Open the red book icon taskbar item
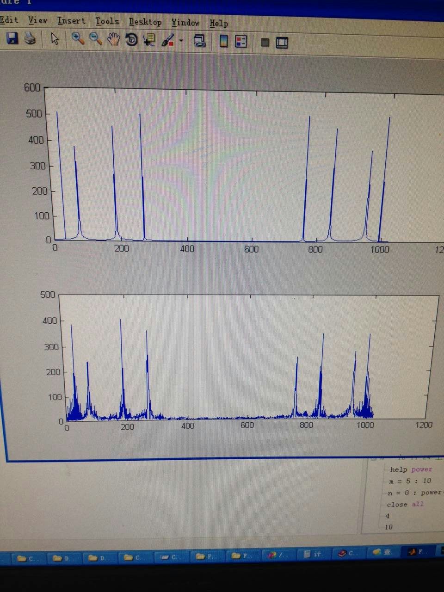Image resolution: width=444 pixels, height=592 pixels. pyautogui.click(x=348, y=553)
